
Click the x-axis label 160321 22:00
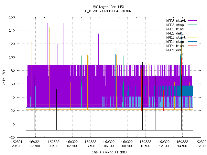click(x=35, y=144)
